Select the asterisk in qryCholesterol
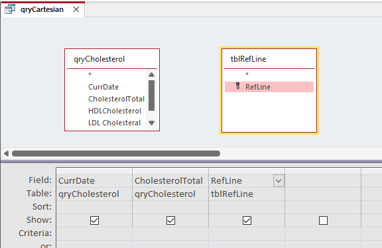Image resolution: width=382 pixels, height=248 pixels. (x=90, y=74)
